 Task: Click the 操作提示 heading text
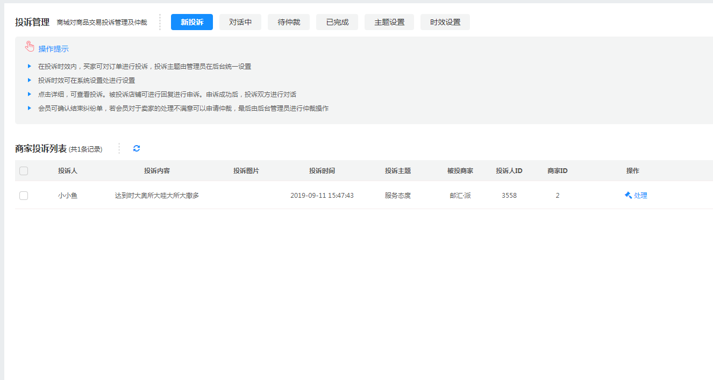[53, 49]
